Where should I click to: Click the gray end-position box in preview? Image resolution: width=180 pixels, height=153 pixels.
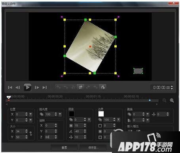pos(138,71)
